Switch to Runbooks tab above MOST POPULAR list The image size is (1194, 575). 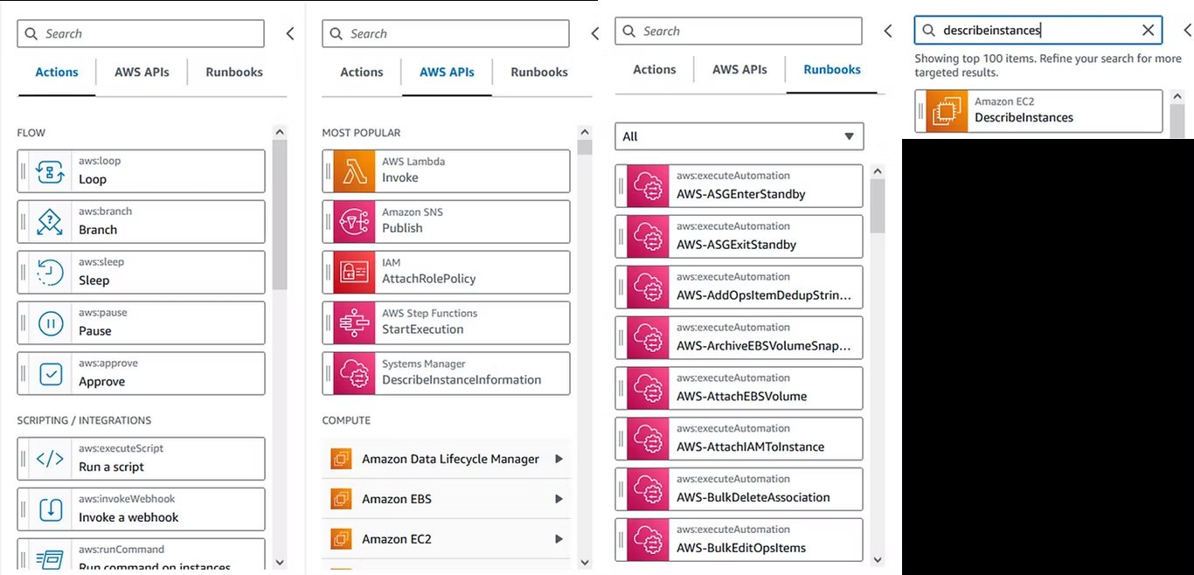click(x=539, y=73)
